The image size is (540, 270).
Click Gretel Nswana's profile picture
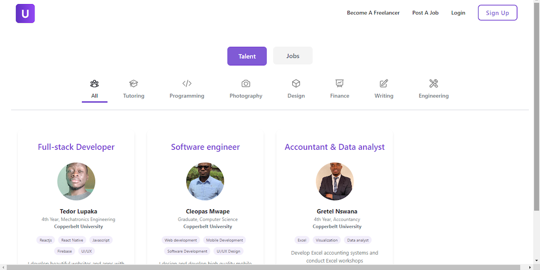point(335,181)
